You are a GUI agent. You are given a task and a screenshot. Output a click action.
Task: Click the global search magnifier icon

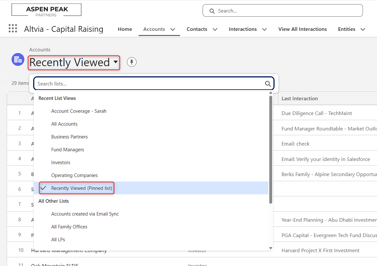(x=212, y=11)
